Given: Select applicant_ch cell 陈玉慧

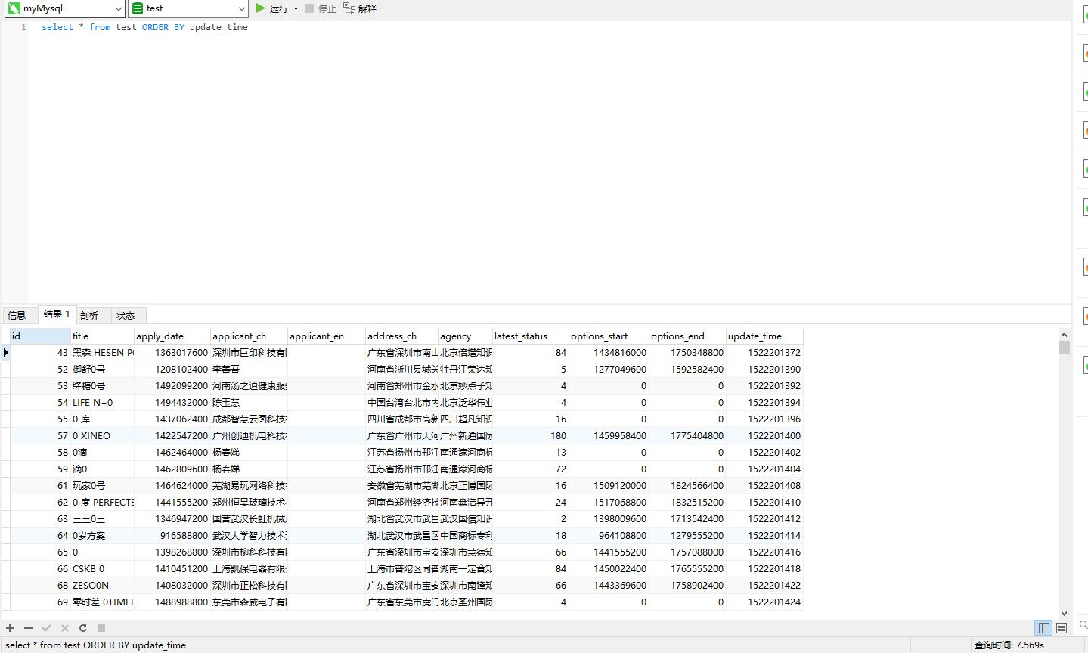Looking at the screenshot, I should click(x=249, y=403).
